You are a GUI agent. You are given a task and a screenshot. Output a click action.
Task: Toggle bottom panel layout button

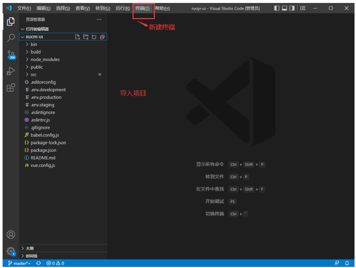click(284, 8)
